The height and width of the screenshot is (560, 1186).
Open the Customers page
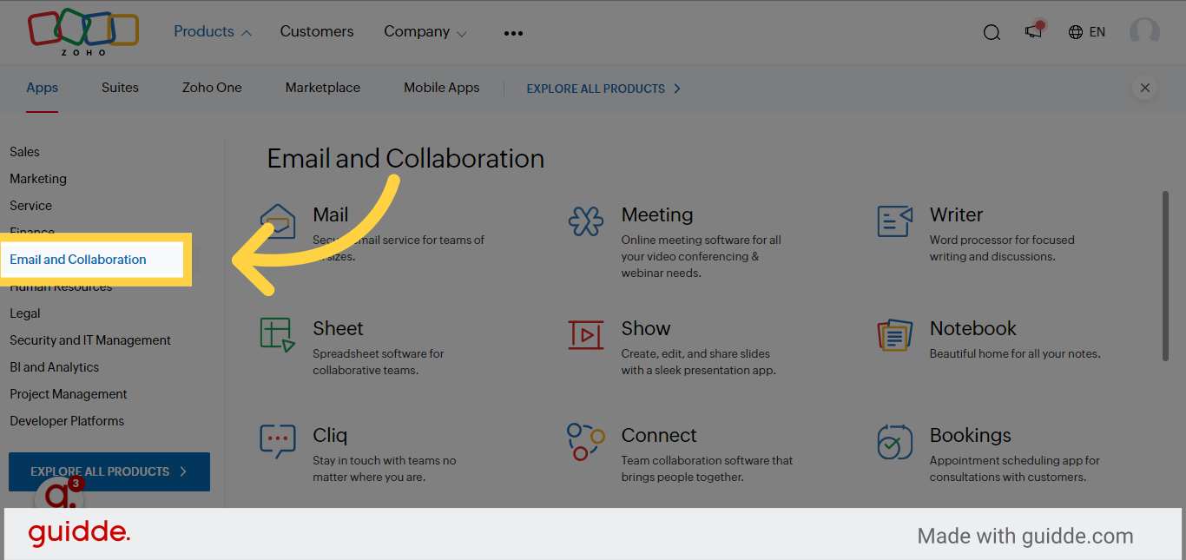[x=317, y=31]
